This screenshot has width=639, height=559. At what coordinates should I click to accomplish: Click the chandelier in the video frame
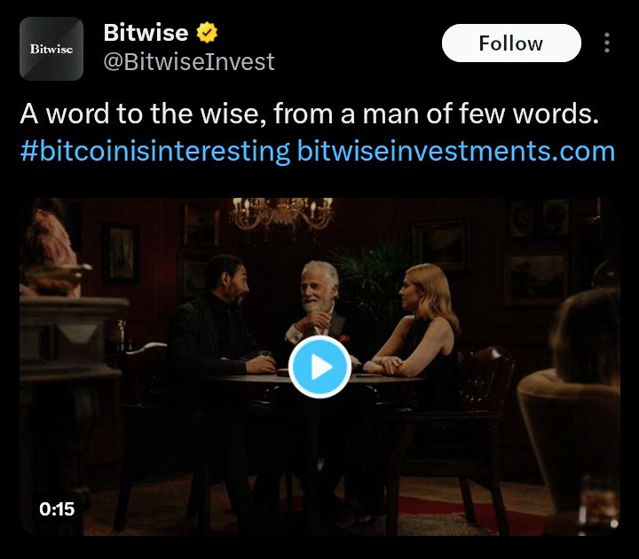(x=282, y=214)
